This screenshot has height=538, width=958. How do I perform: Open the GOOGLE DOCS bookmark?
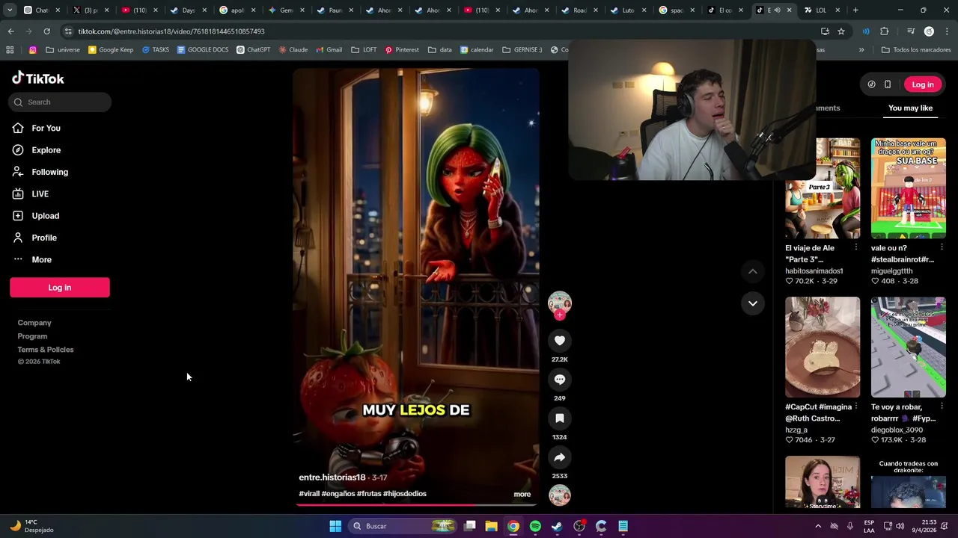(x=202, y=50)
